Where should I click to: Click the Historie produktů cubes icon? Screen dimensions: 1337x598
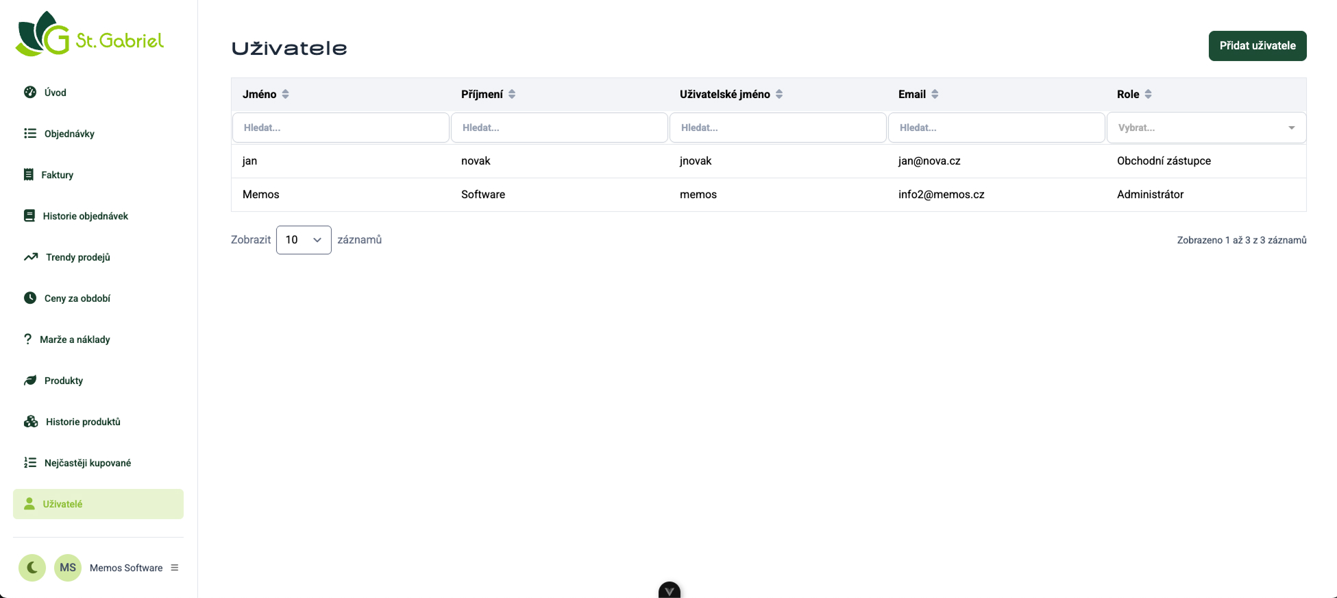click(31, 422)
